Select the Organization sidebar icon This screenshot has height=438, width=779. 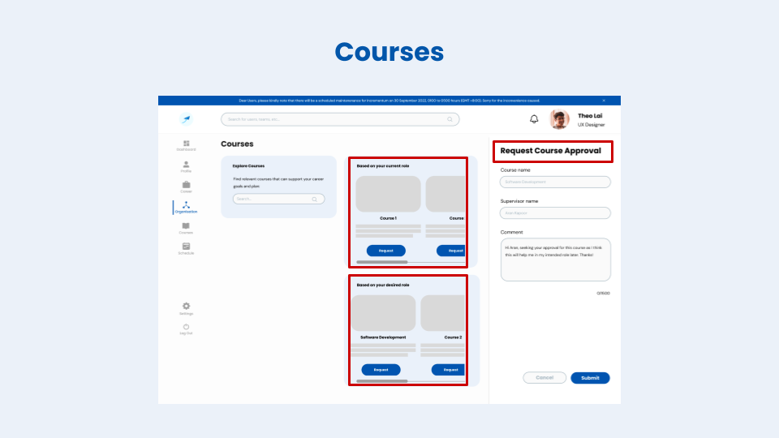[187, 205]
